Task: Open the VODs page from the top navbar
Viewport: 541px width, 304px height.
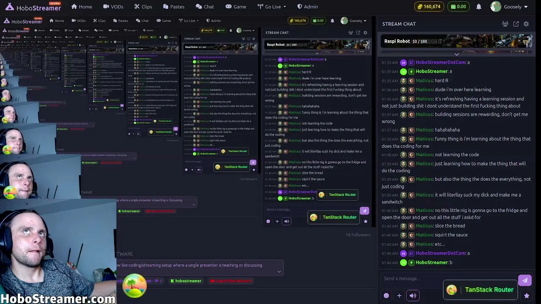Action: 113,7
